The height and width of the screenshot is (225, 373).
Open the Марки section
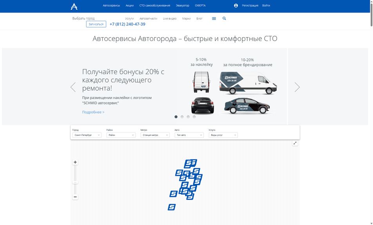[x=186, y=18]
